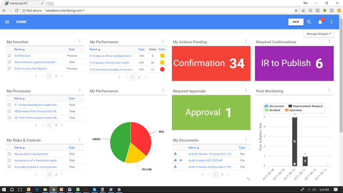Open File Explorer from the taskbar
Viewport: 343px width, 193px height.
tap(45, 189)
